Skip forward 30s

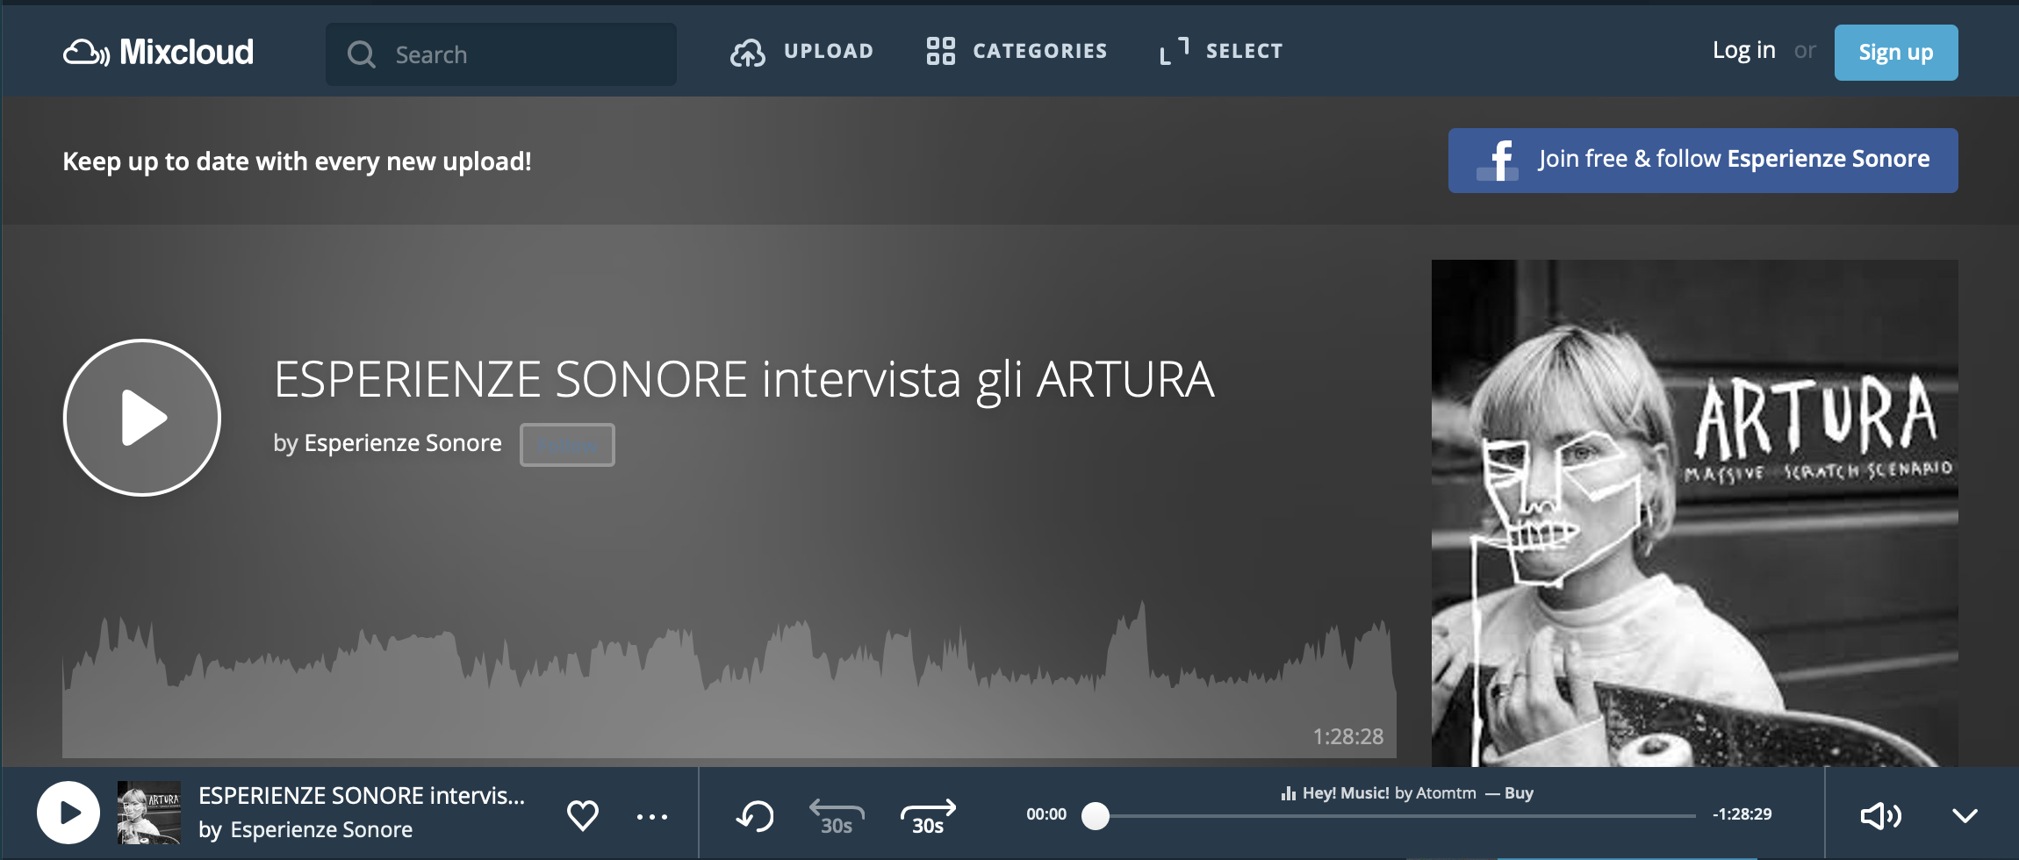tap(928, 817)
